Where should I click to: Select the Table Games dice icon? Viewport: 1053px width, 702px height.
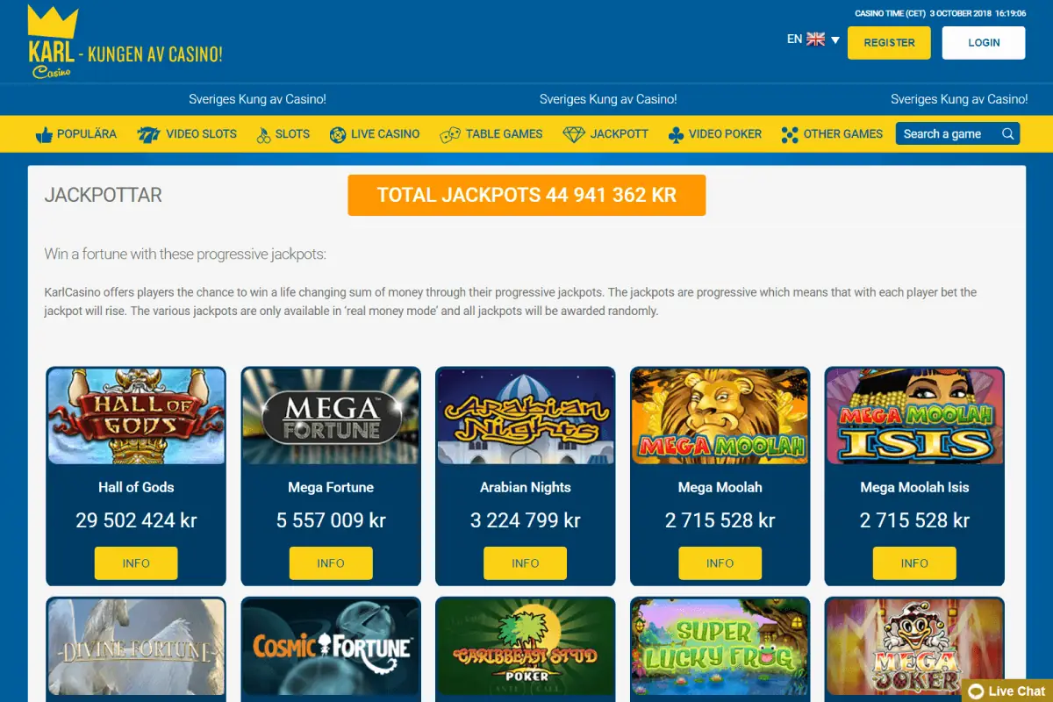[449, 134]
